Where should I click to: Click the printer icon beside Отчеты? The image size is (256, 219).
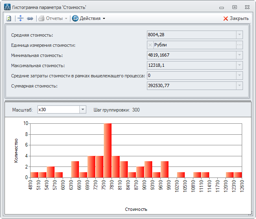click(41, 18)
